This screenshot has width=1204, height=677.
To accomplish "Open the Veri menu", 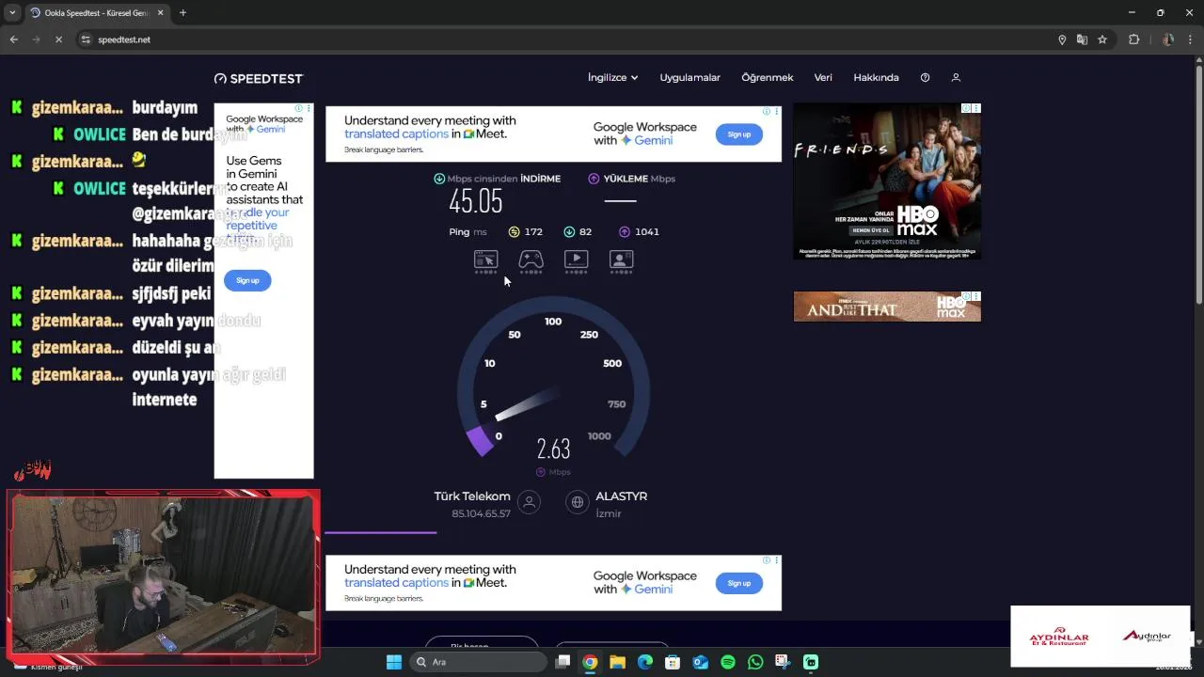I will [x=823, y=78].
